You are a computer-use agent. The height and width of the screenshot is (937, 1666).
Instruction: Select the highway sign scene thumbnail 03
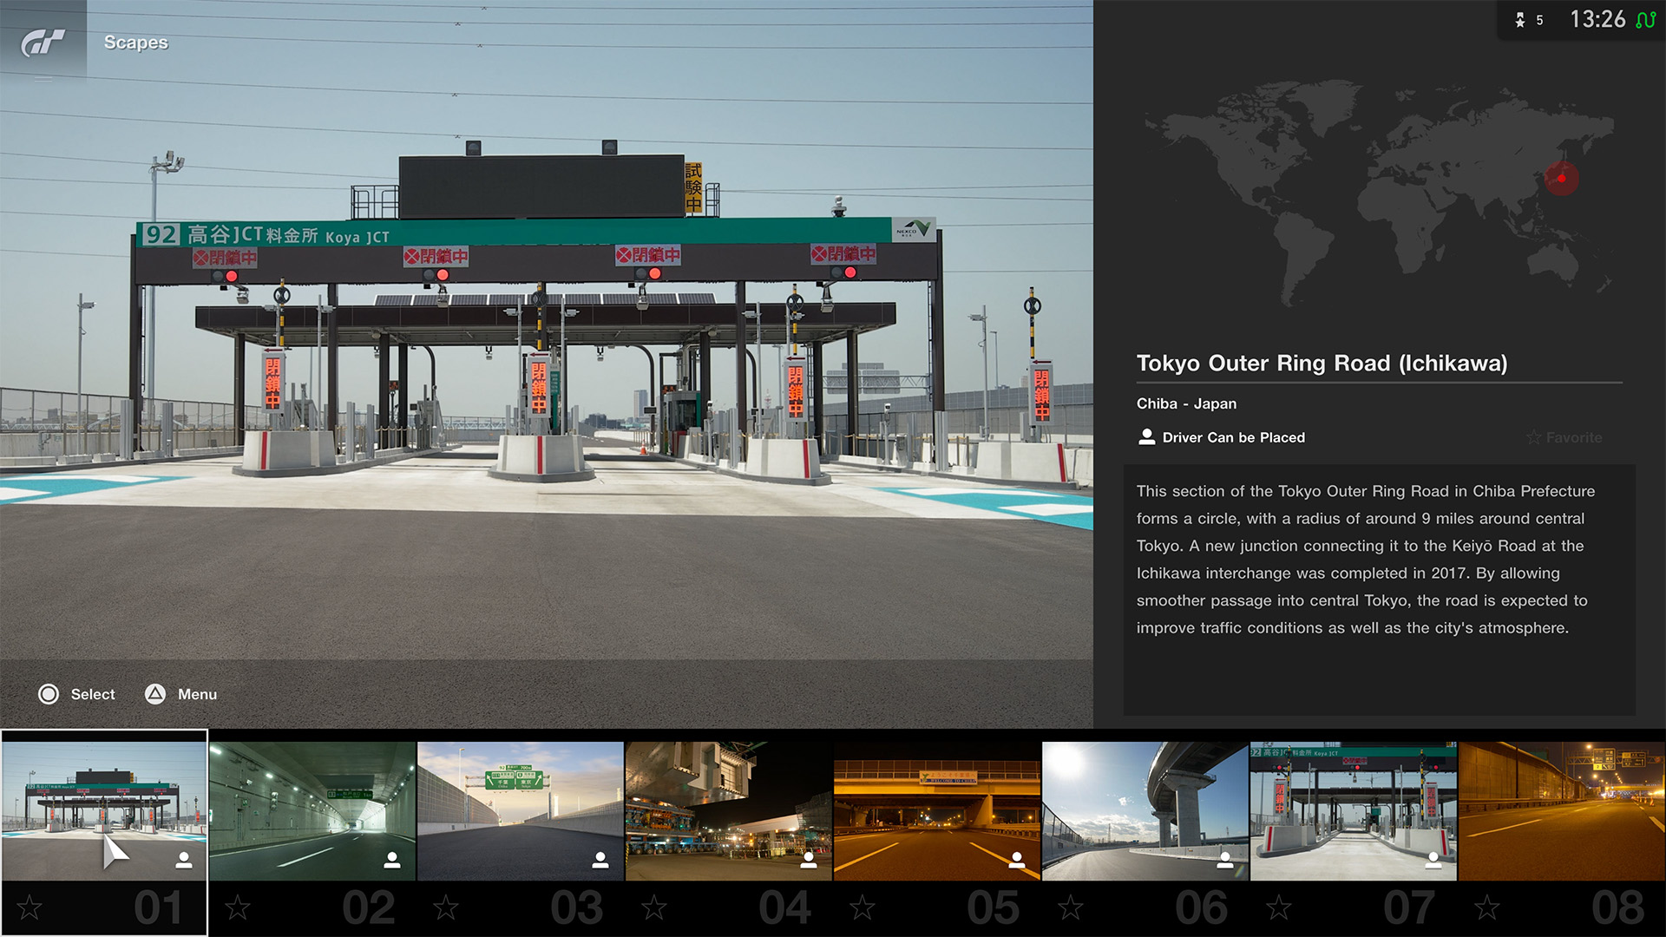(x=521, y=810)
